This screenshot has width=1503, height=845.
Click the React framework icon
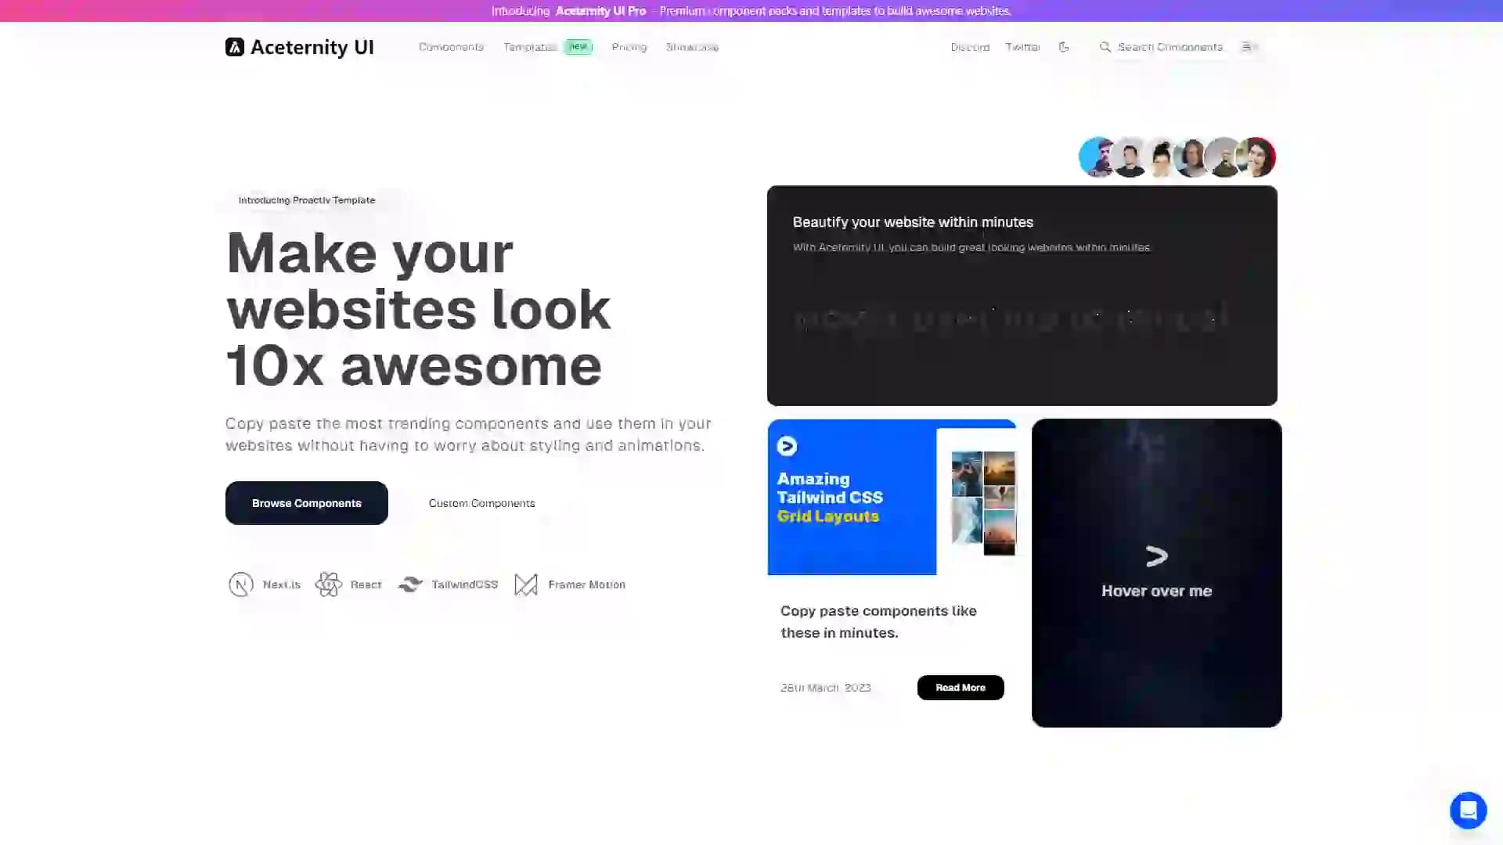click(x=328, y=584)
